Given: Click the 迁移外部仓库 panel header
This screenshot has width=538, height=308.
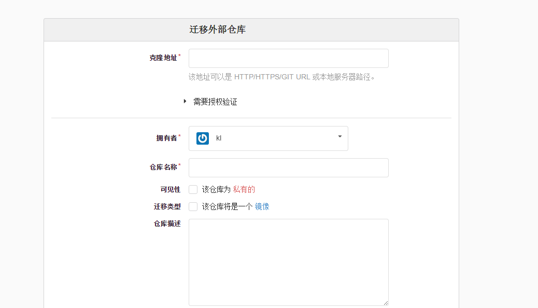Looking at the screenshot, I should pos(218,30).
